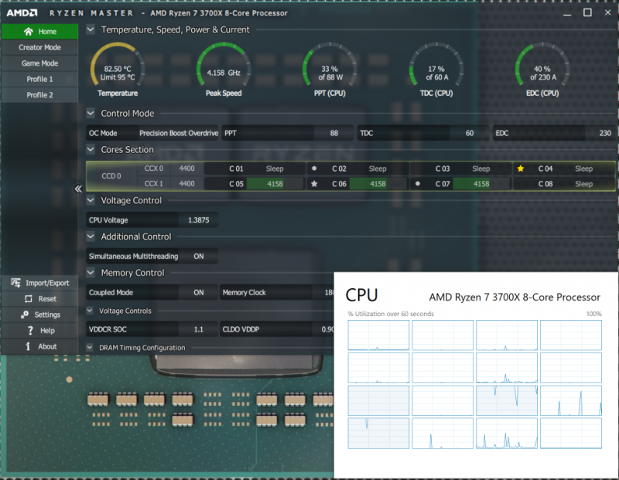Collapse the Additional Control section

91,237
